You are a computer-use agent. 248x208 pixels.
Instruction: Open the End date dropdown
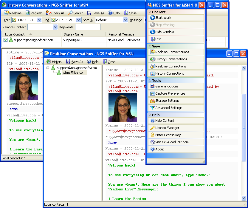point(78,20)
